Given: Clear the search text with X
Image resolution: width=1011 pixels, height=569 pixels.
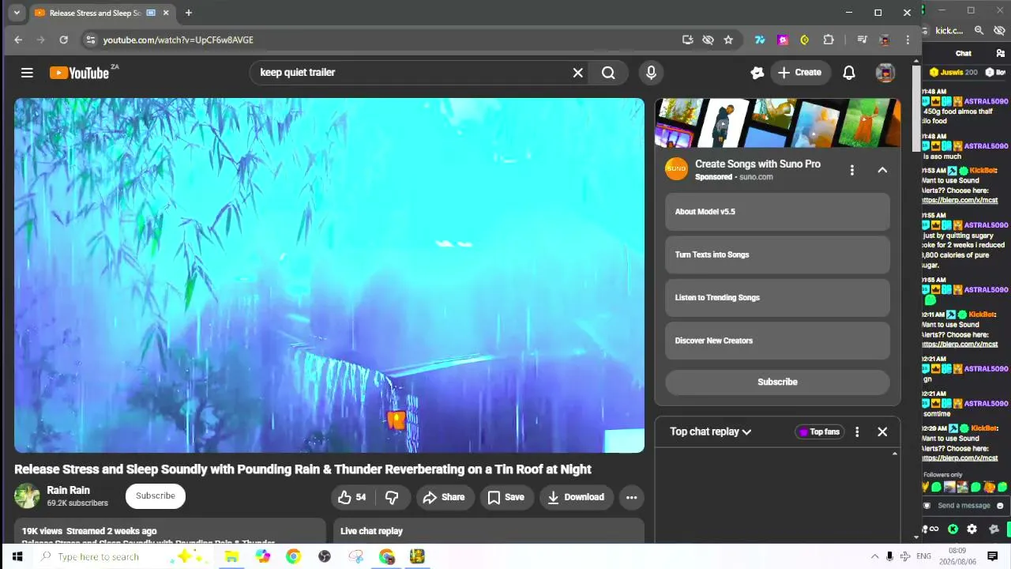Looking at the screenshot, I should [578, 73].
